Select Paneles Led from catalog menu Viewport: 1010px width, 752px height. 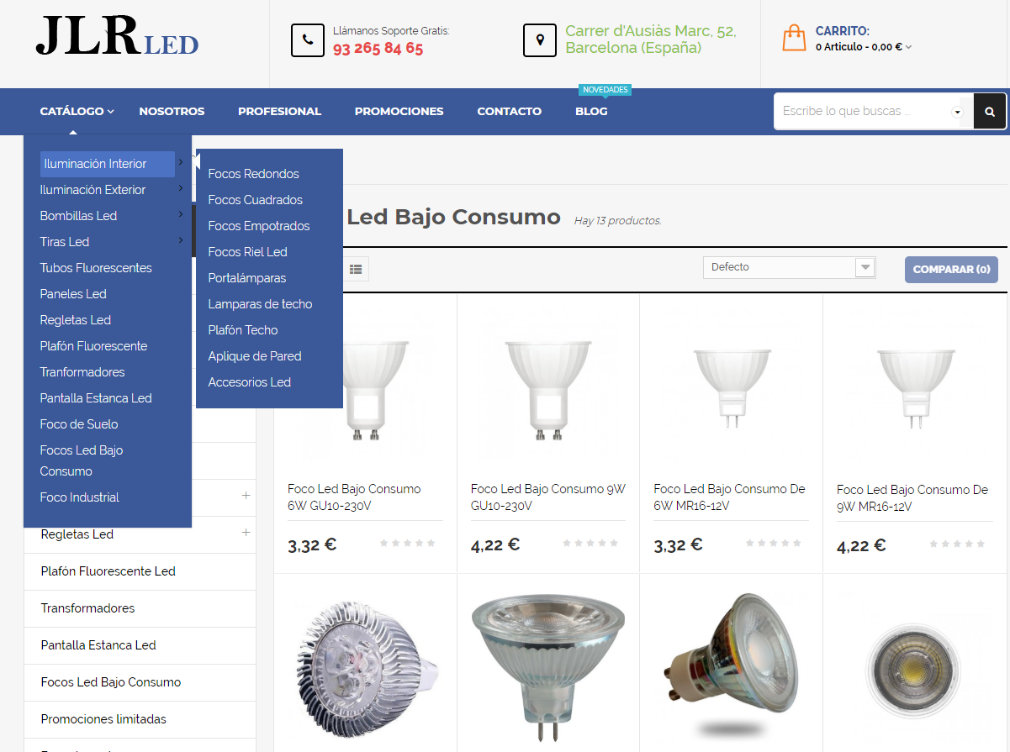click(x=73, y=294)
